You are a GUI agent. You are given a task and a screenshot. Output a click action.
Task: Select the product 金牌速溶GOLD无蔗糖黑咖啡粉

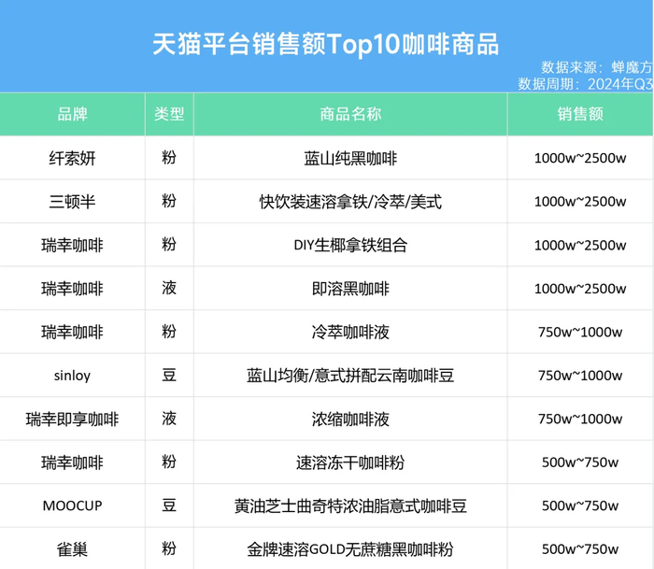tap(350, 549)
